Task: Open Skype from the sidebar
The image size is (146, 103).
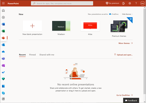Action: point(3,93)
